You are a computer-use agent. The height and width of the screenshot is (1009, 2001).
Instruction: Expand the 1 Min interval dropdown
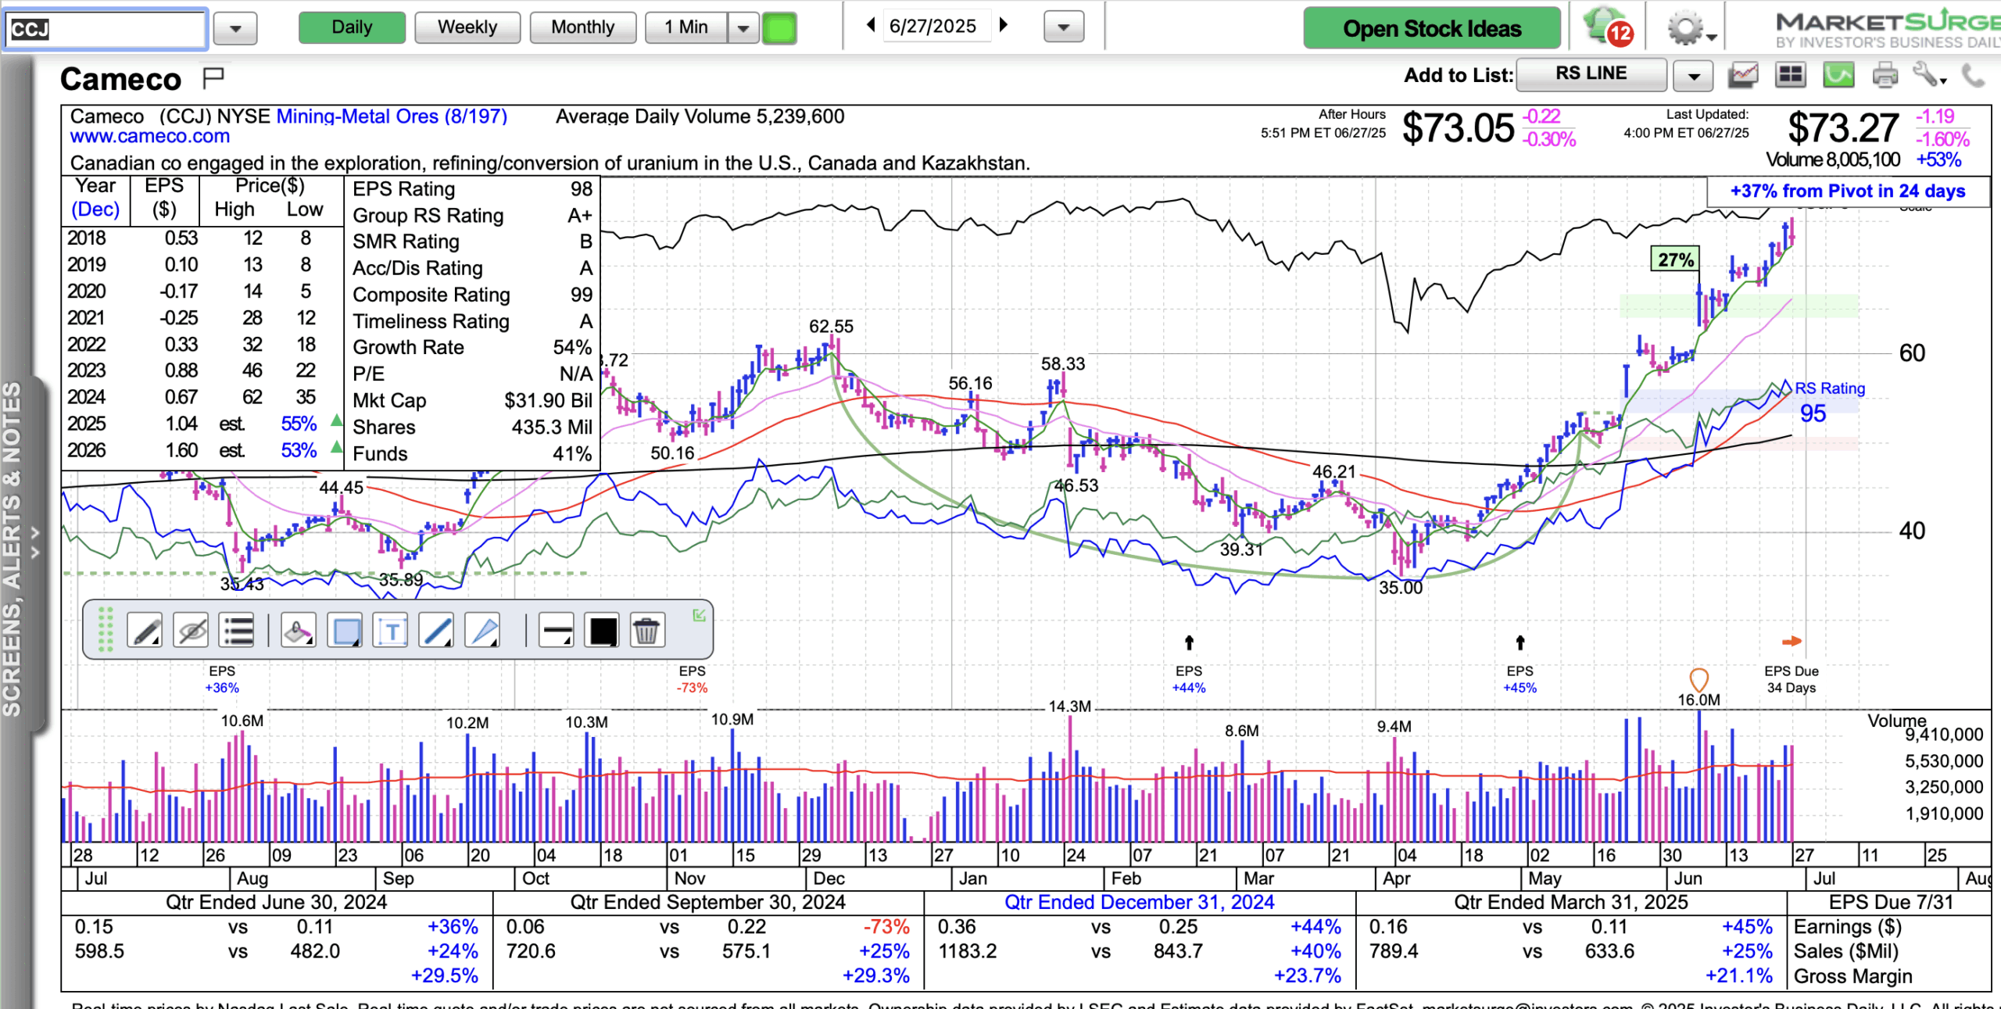(x=743, y=28)
